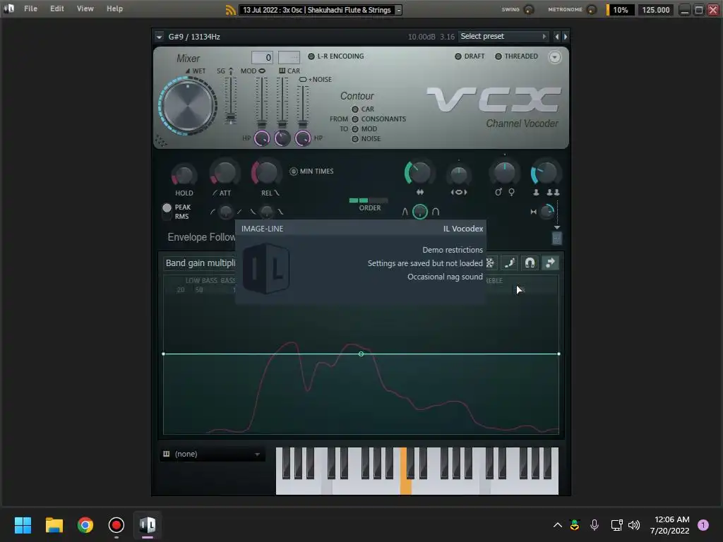723x542 pixels.
Task: Click the step/curve icon in the graph toolbar
Action: 510,263
